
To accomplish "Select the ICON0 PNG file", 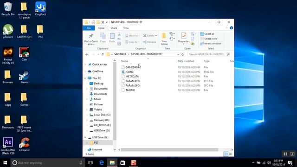I will (128, 72).
